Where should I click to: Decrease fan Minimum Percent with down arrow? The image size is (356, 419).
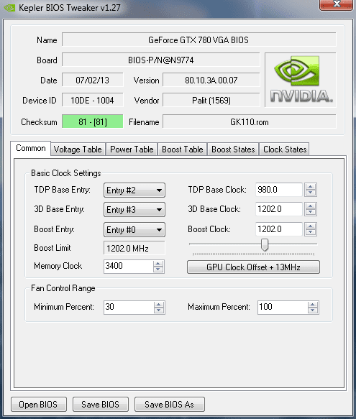[x=159, y=310]
